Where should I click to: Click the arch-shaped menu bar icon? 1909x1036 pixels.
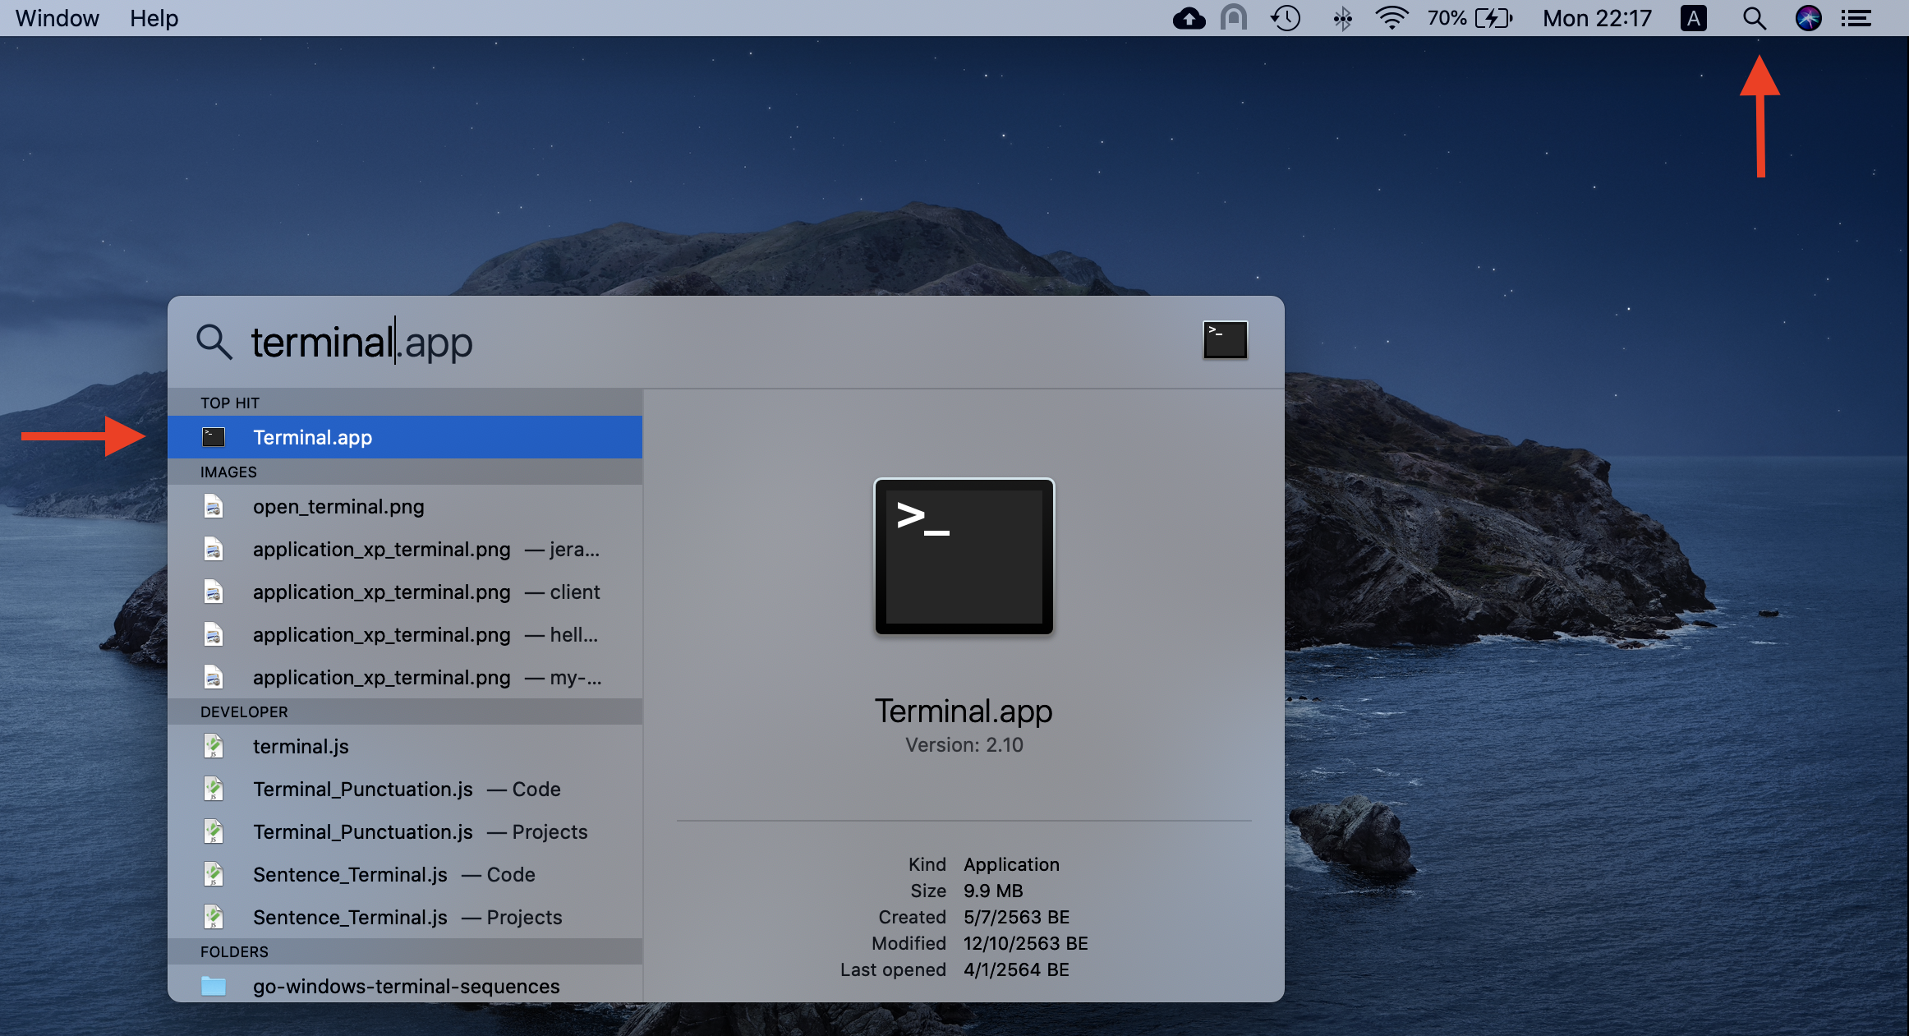[x=1234, y=18]
